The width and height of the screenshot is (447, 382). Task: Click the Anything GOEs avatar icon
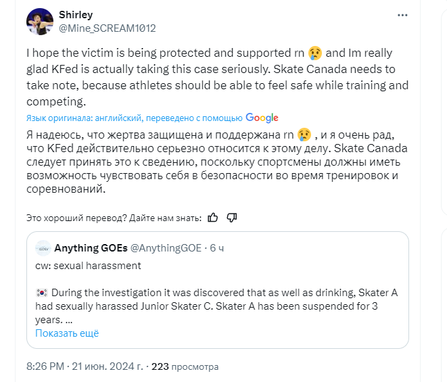click(43, 248)
